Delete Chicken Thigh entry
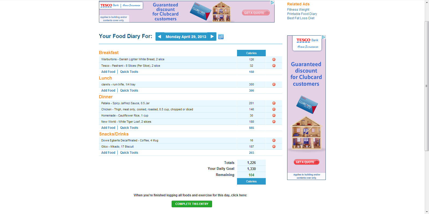 point(274,109)
